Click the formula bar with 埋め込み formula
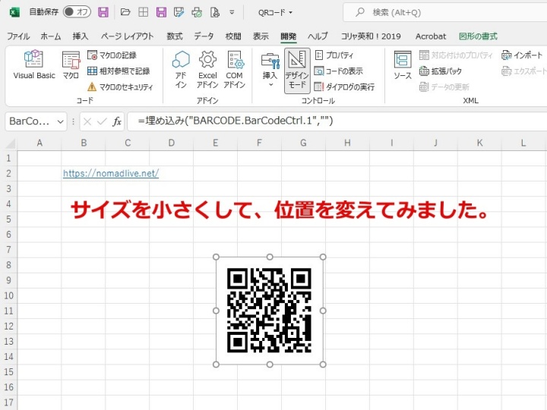The image size is (547, 410). 337,121
